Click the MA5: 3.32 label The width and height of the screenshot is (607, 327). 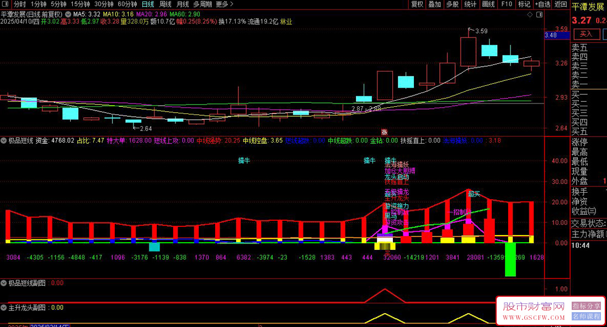tap(87, 14)
